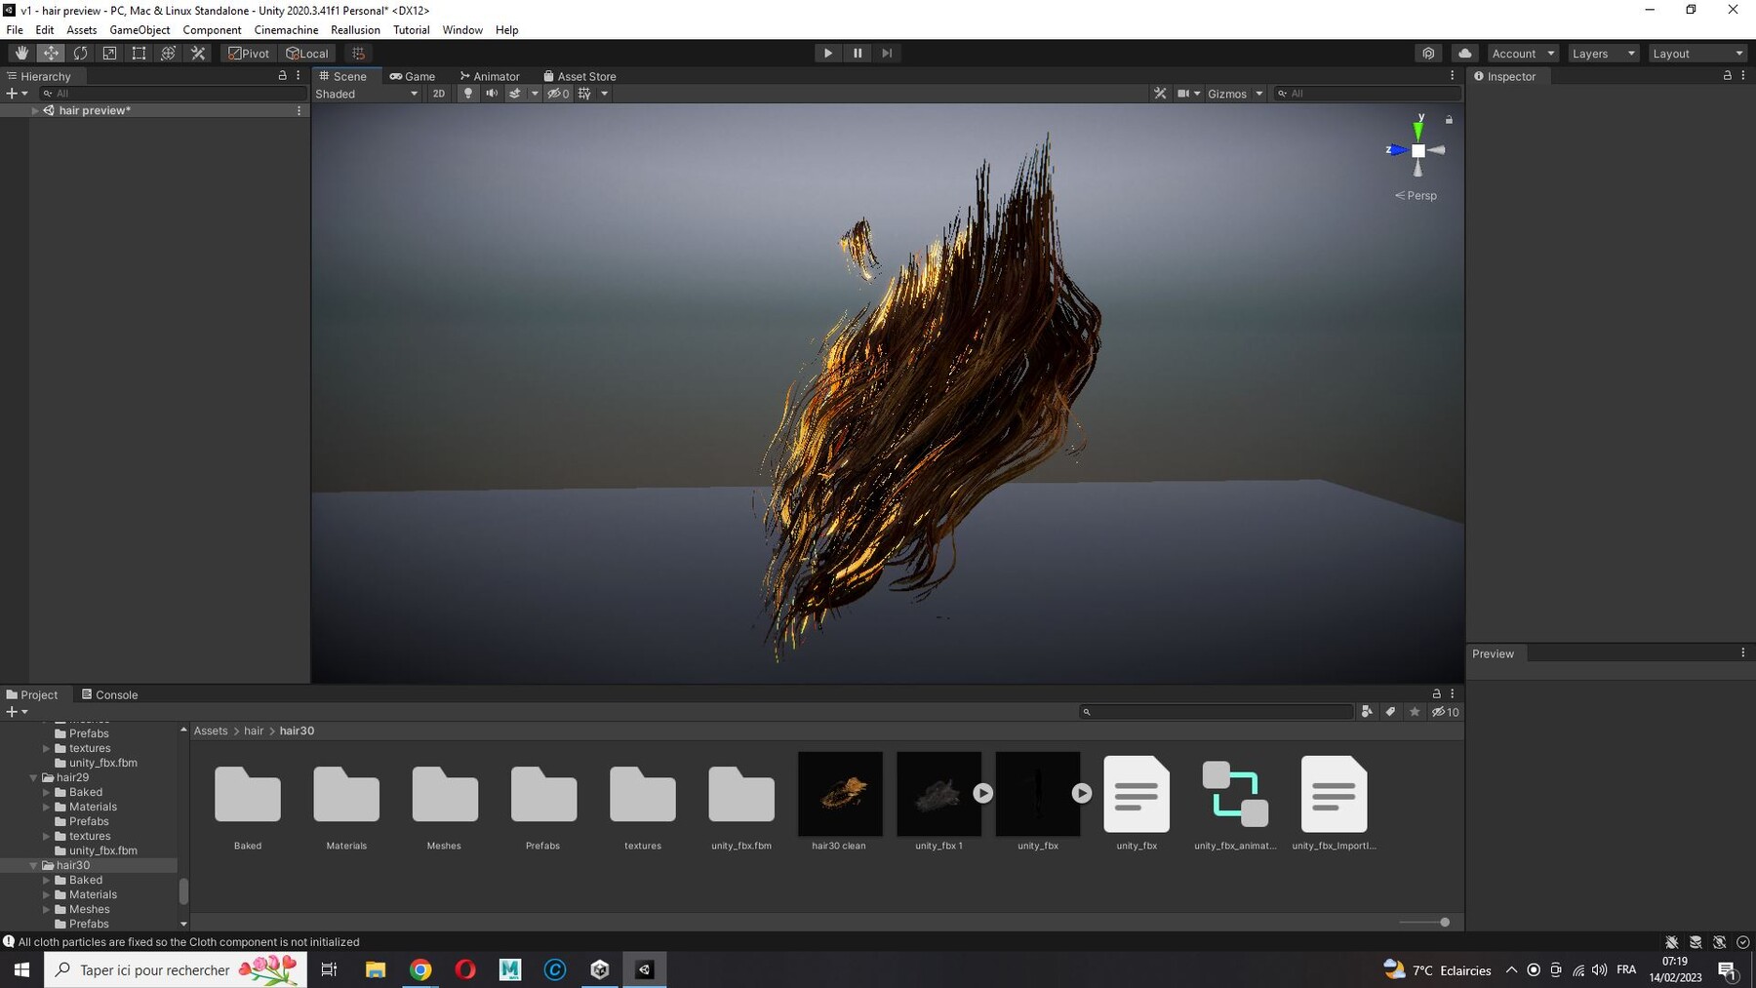
Task: Click the Play button
Action: (827, 54)
